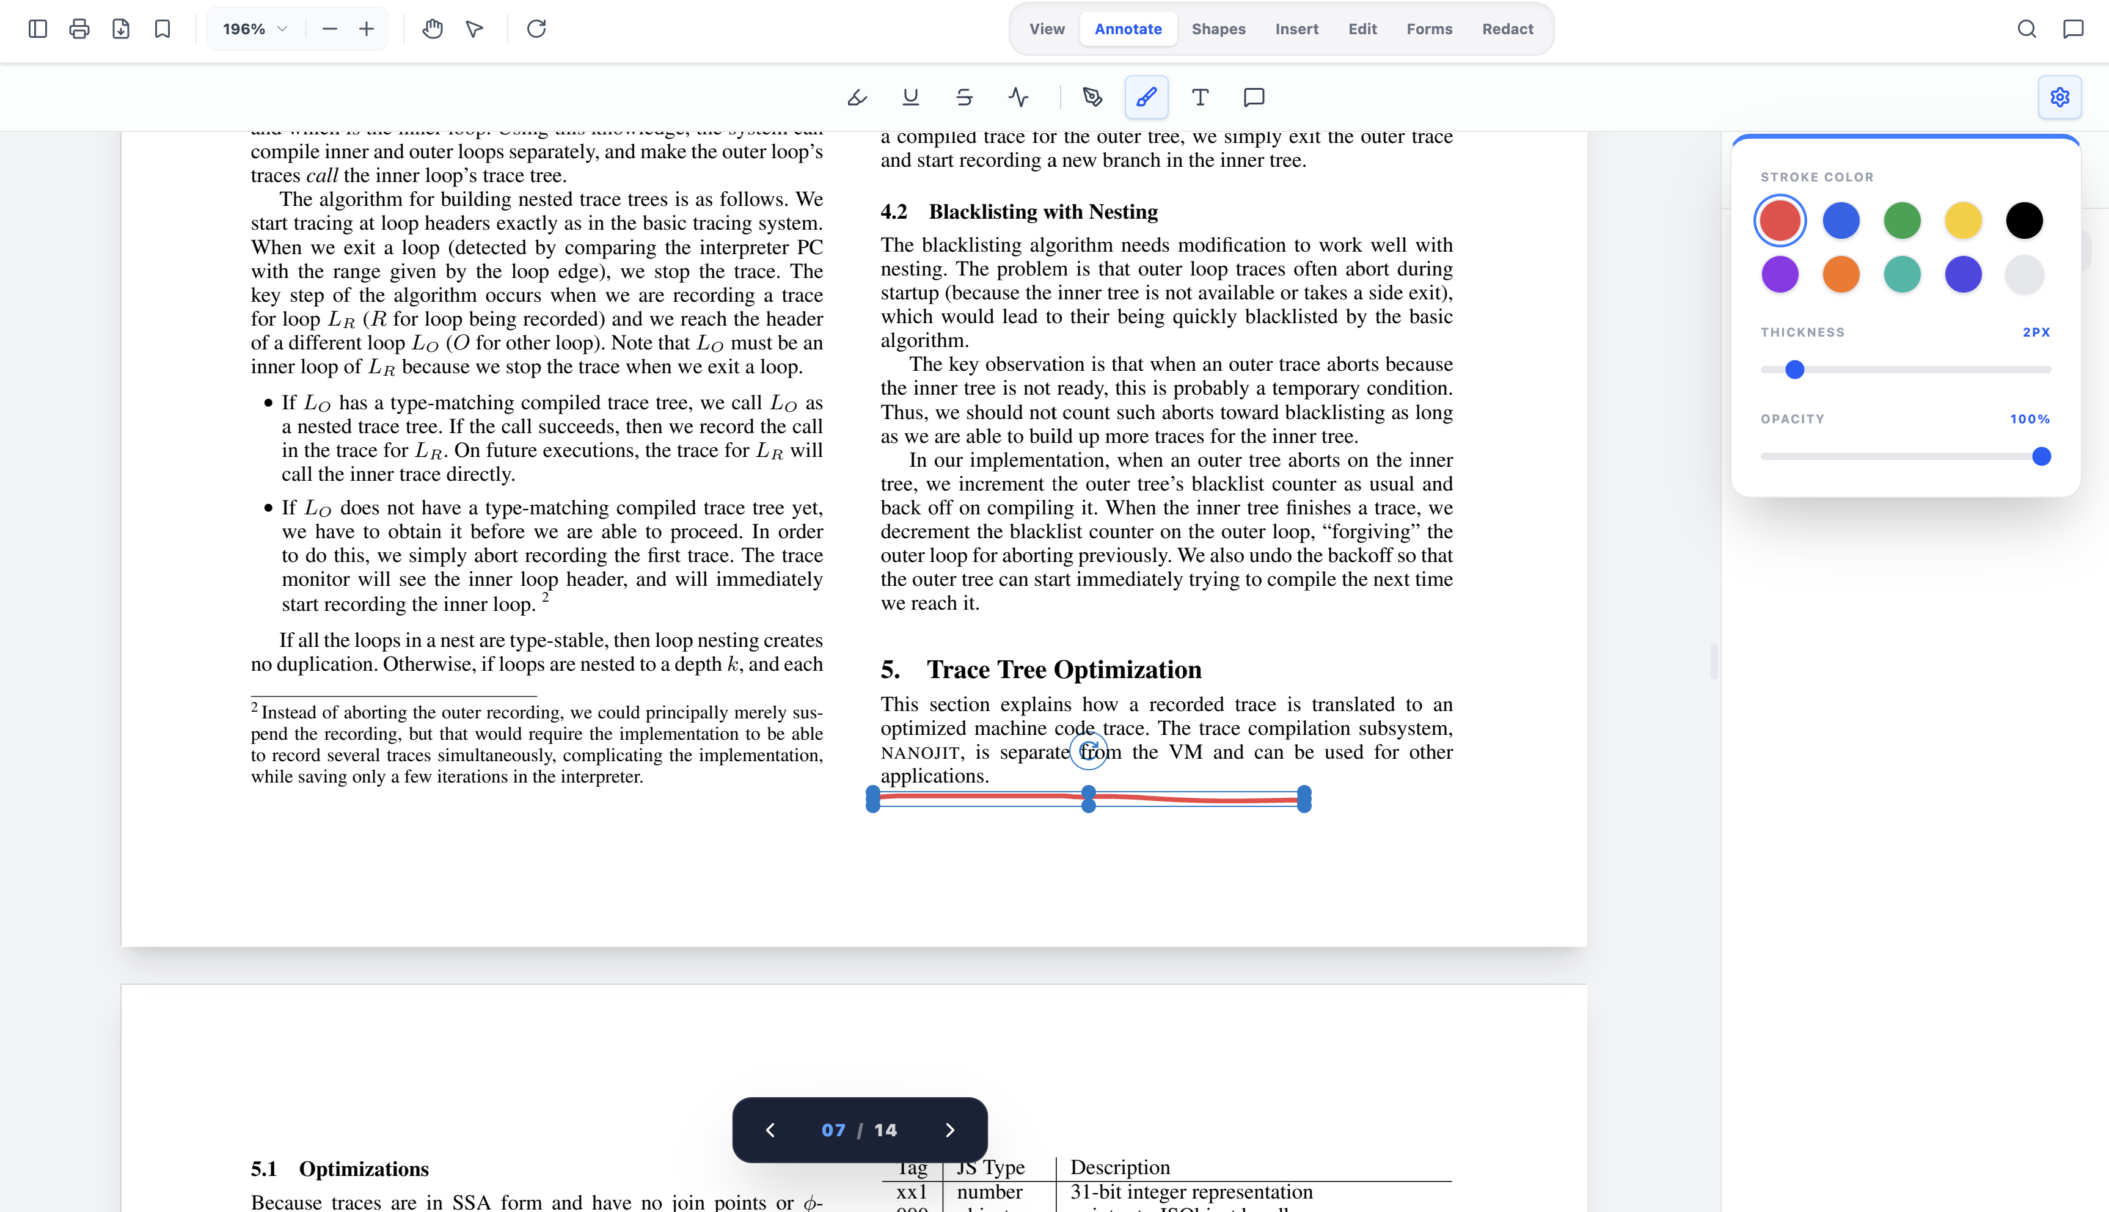Switch to the Insert tab
This screenshot has width=2109, height=1212.
point(1296,29)
